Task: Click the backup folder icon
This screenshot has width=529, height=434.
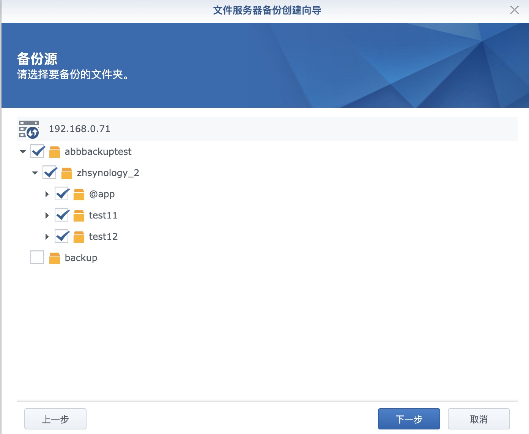Action: 55,258
